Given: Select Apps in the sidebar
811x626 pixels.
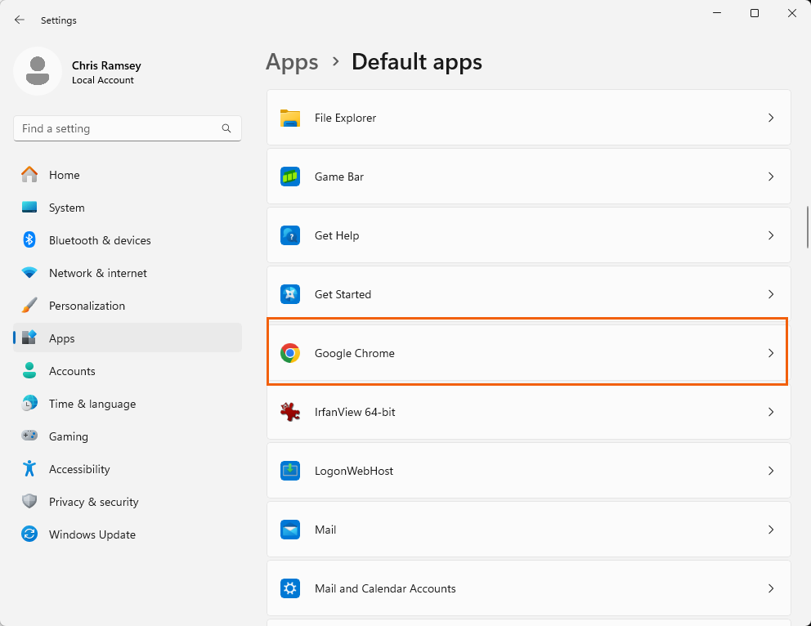Looking at the screenshot, I should (128, 338).
